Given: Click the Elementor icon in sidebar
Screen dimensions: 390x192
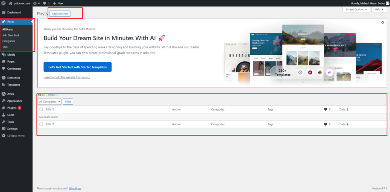Looking at the screenshot, I should [3, 78].
